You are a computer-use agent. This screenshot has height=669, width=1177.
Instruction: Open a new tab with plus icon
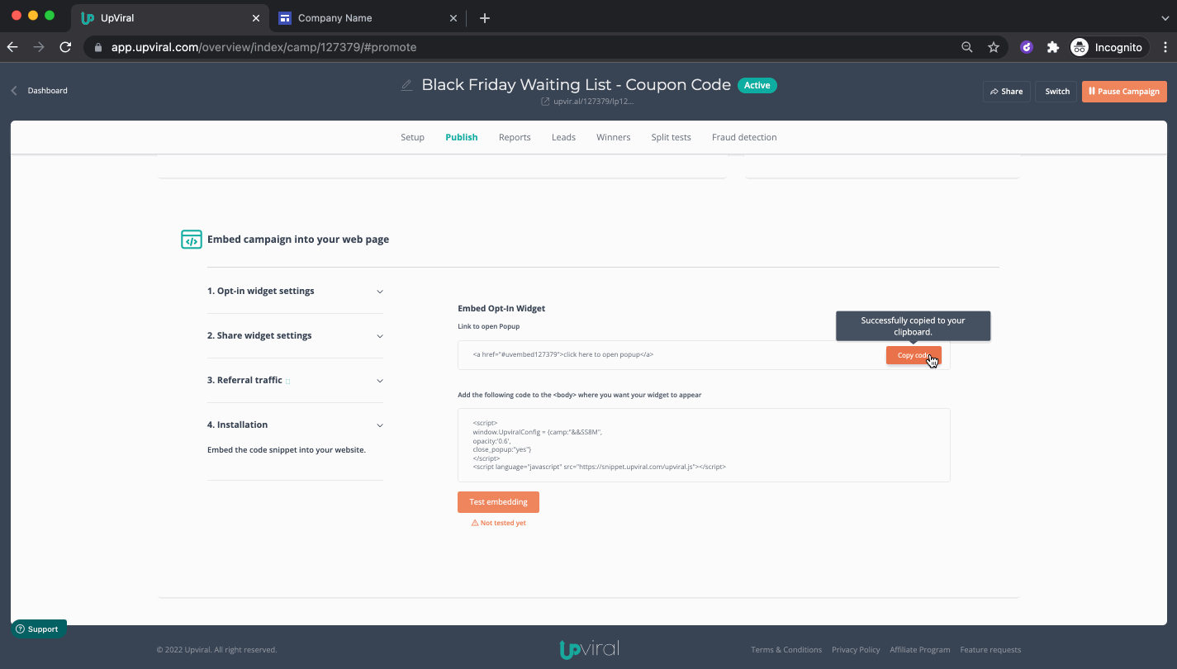point(485,18)
